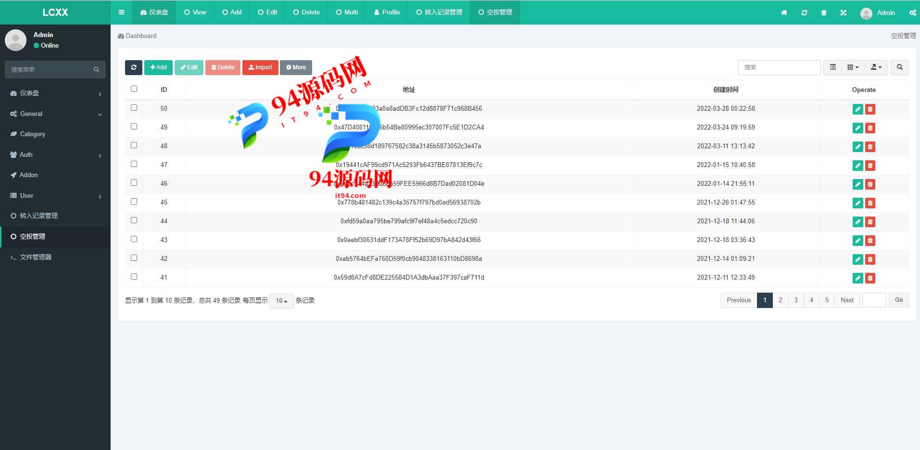This screenshot has width=920, height=450.
Task: Edit the record with ID 47
Action: tap(857, 166)
